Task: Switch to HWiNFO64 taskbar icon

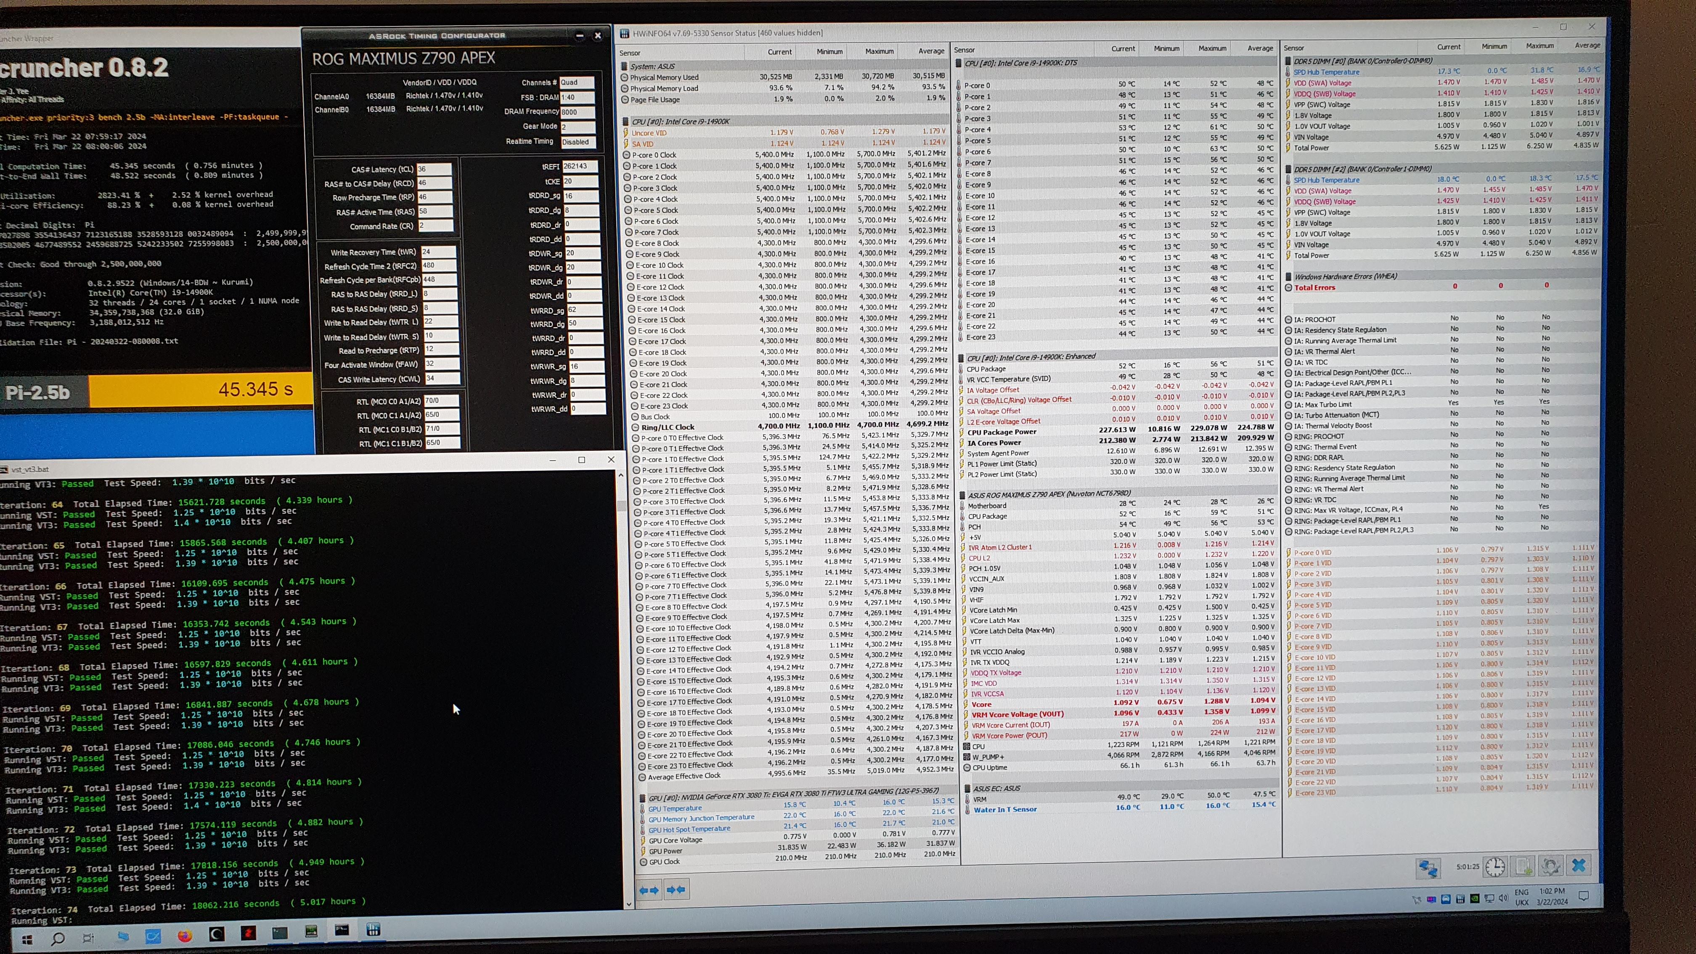Action: (x=373, y=930)
